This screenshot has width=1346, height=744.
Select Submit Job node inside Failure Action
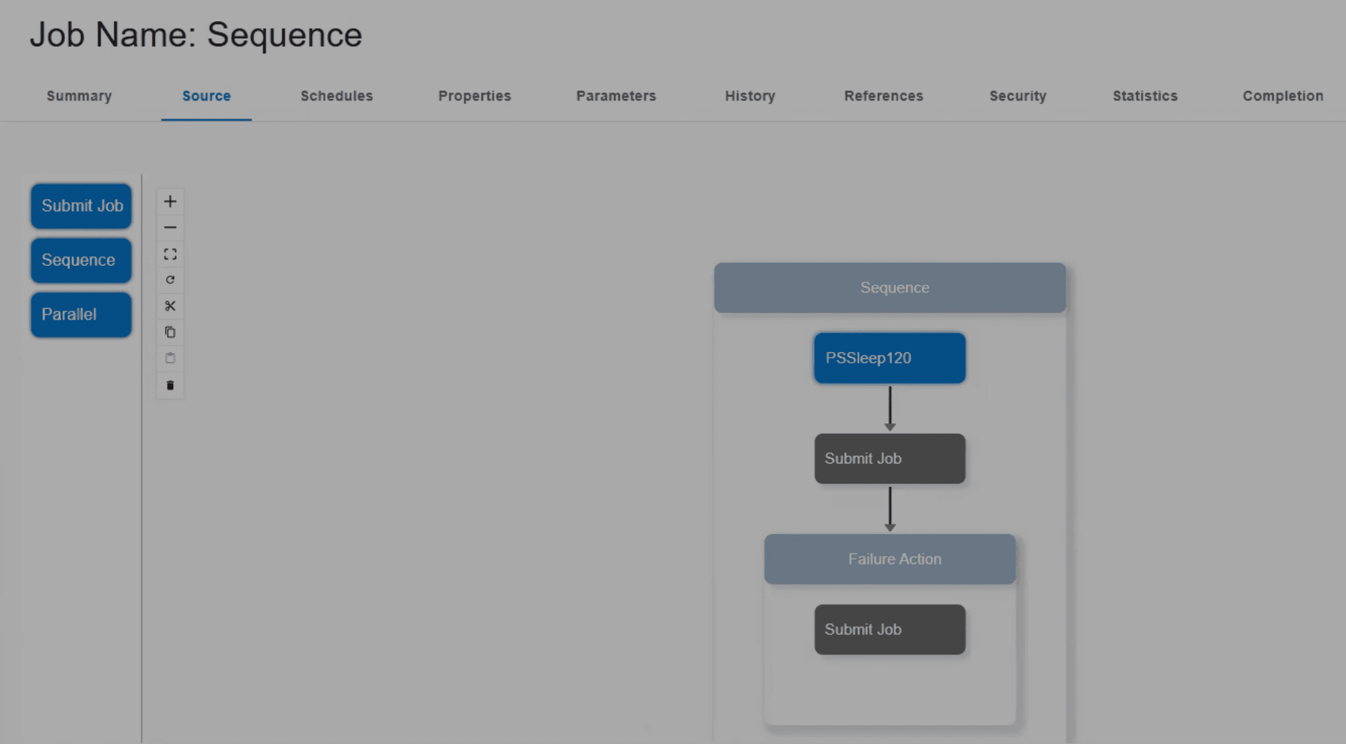889,629
